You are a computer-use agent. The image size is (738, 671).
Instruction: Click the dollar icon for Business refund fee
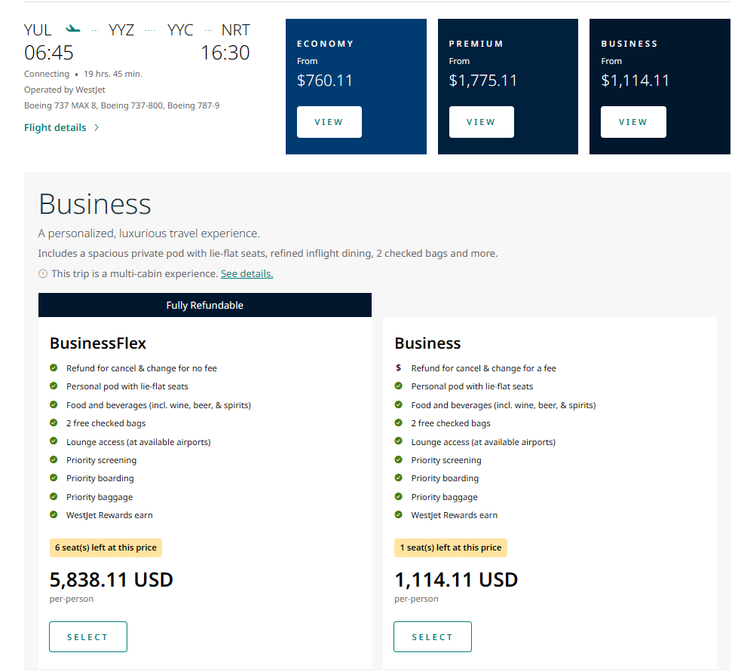[398, 368]
